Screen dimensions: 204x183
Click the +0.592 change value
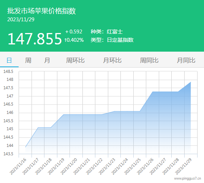click(74, 32)
